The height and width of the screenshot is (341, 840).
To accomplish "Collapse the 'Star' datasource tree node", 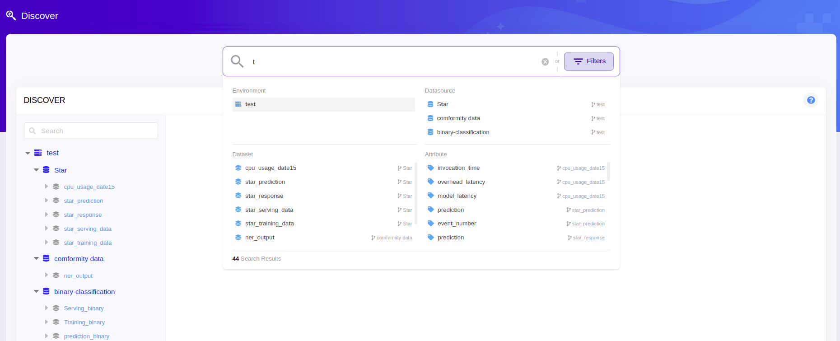I will (36, 170).
